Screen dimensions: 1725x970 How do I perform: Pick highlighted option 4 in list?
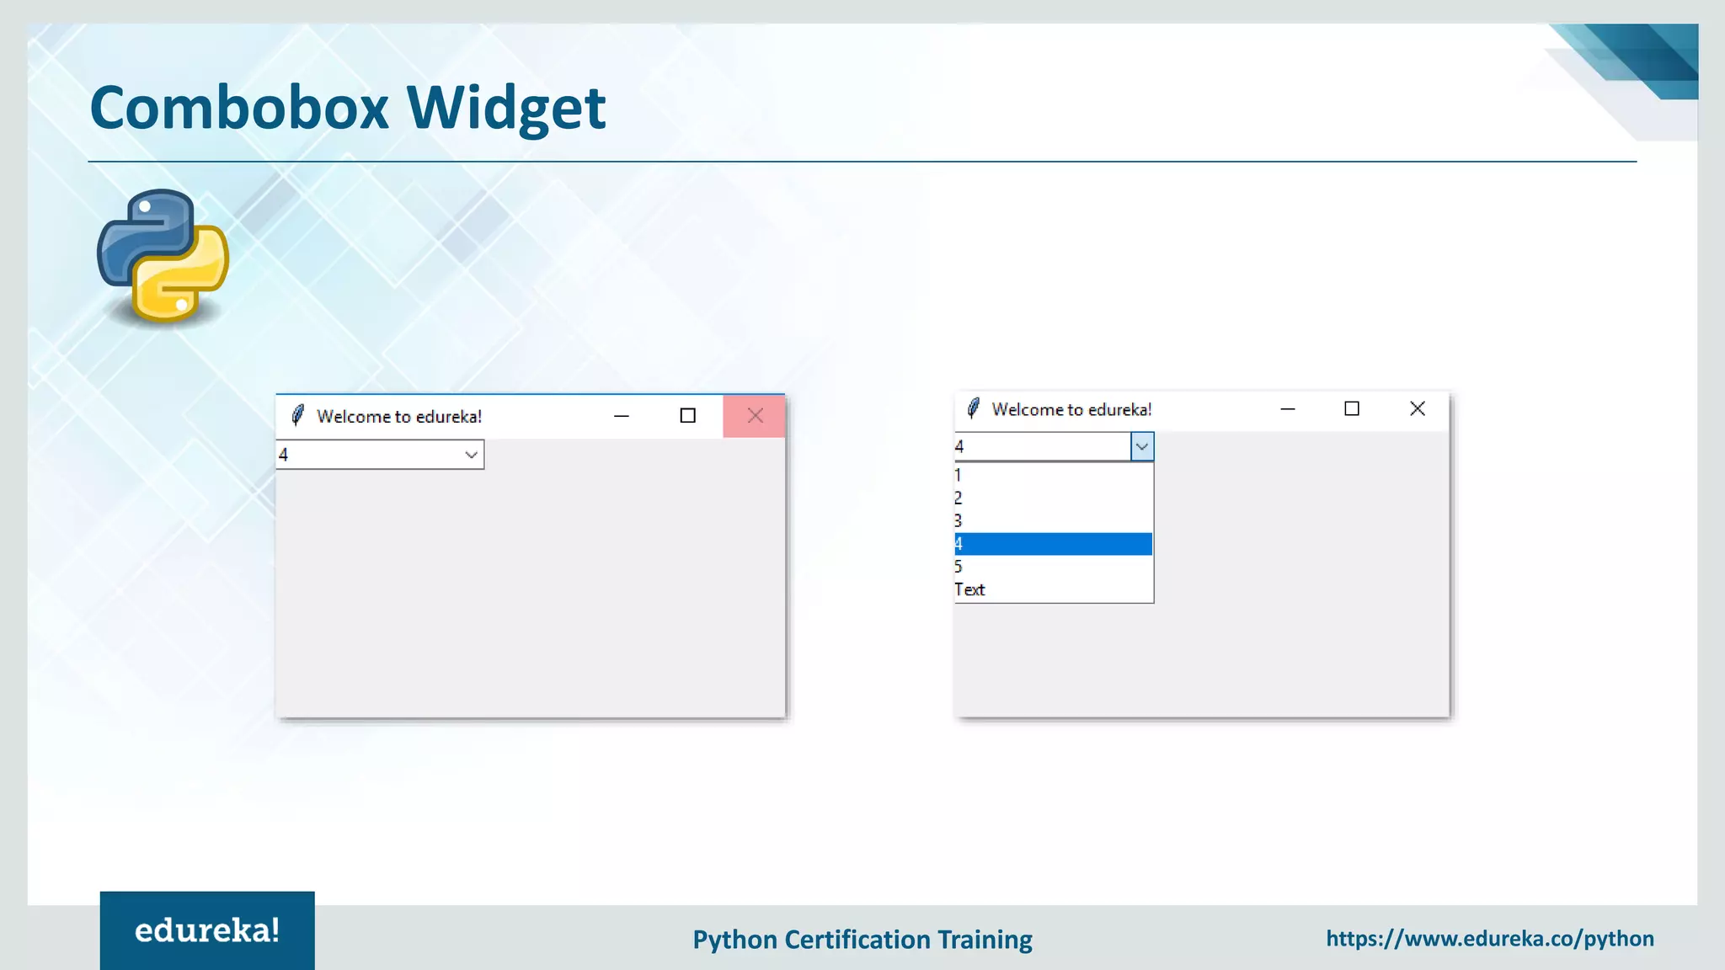[1053, 544]
